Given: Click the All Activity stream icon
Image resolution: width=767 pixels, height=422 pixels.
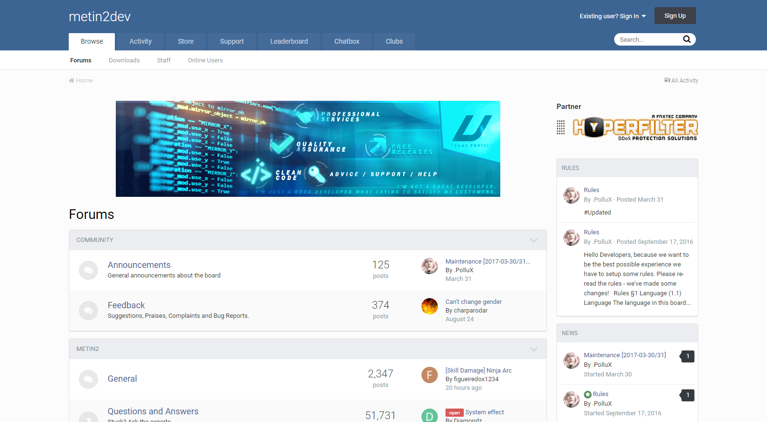Looking at the screenshot, I should tap(667, 80).
